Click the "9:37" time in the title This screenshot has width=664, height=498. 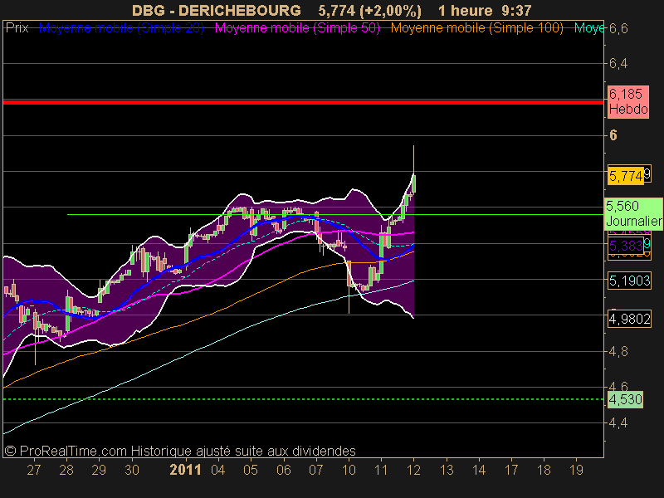click(516, 10)
